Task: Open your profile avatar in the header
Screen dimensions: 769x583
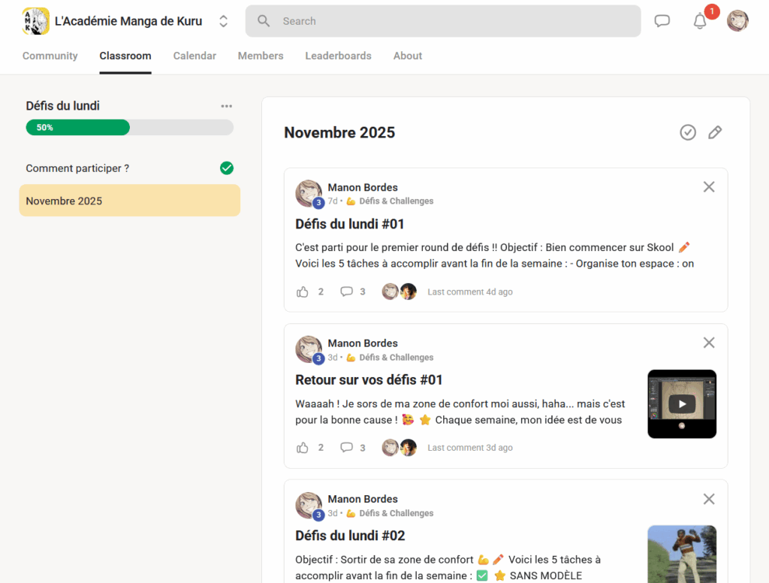Action: click(x=737, y=21)
